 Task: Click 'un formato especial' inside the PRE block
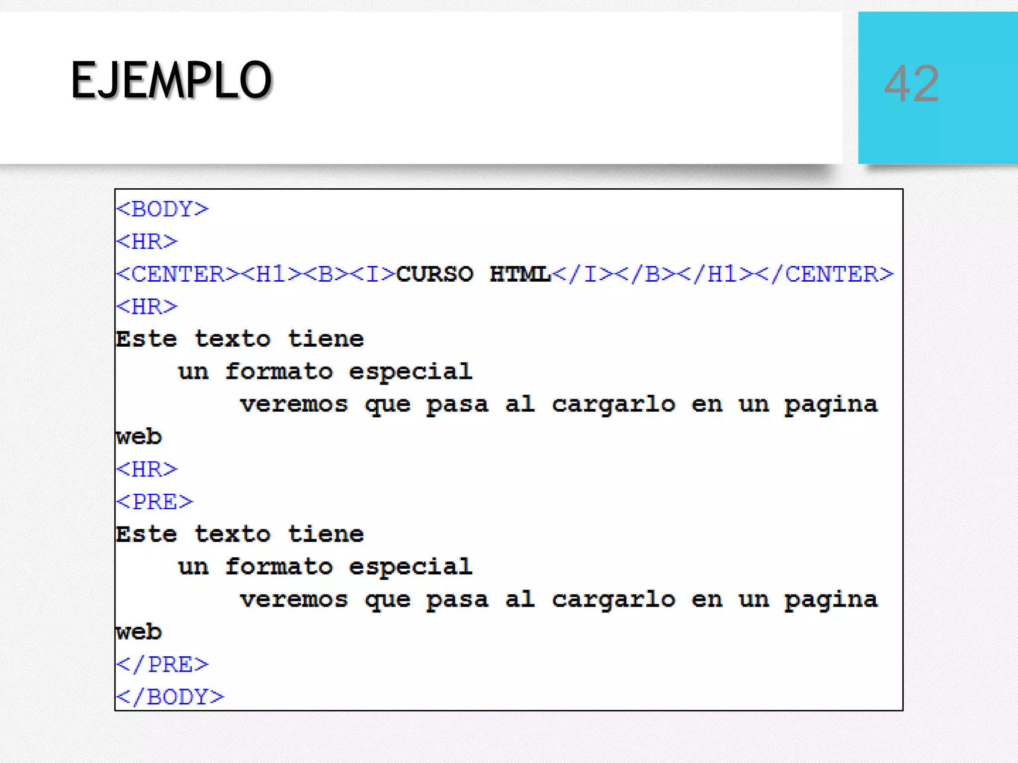point(326,567)
